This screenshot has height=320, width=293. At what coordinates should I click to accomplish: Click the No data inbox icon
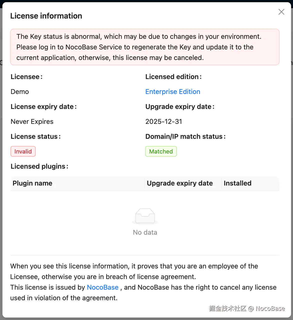click(x=145, y=216)
